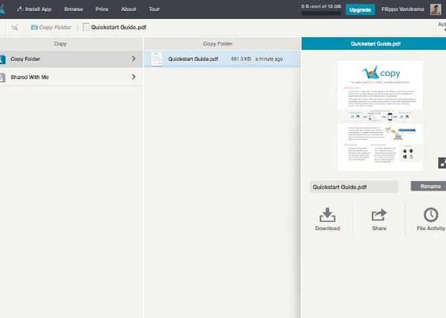The image size is (446, 318).
Task: Click the Copy crane logo in header
Action: click(x=2, y=9)
